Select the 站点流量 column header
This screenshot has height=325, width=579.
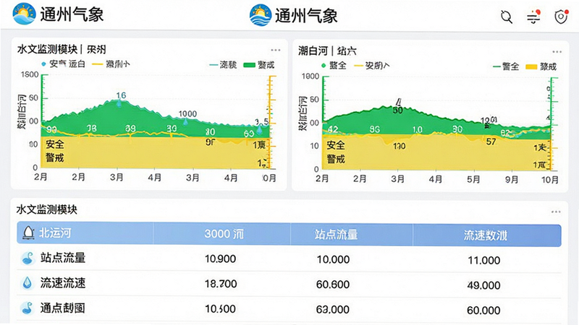336,234
